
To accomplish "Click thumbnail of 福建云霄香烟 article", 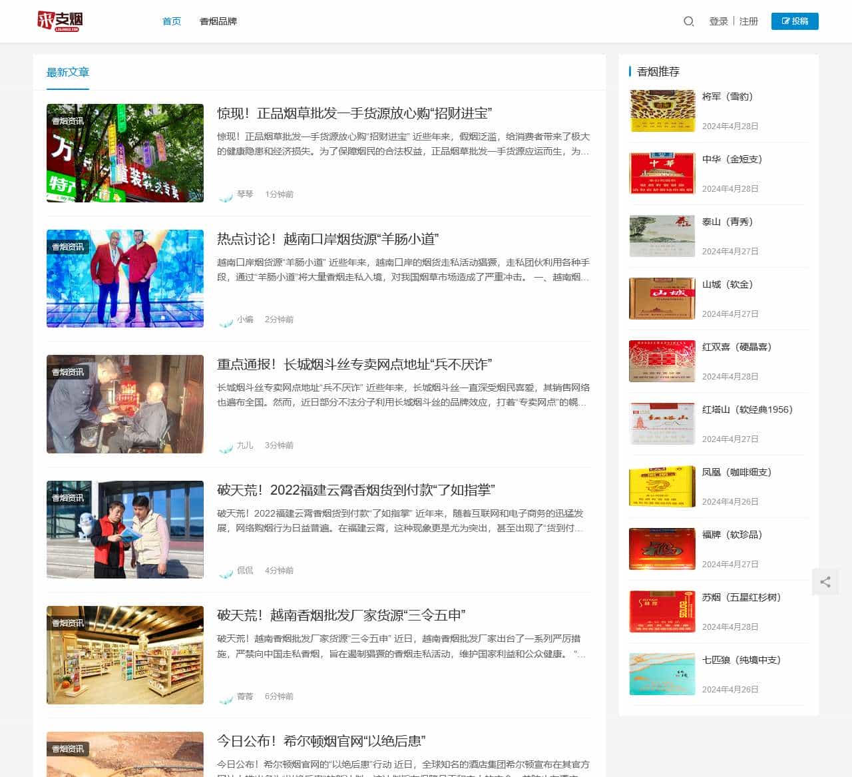I will tap(125, 529).
